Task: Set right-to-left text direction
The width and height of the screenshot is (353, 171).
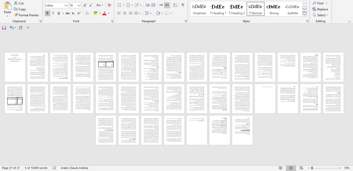Action: pyautogui.click(x=167, y=5)
